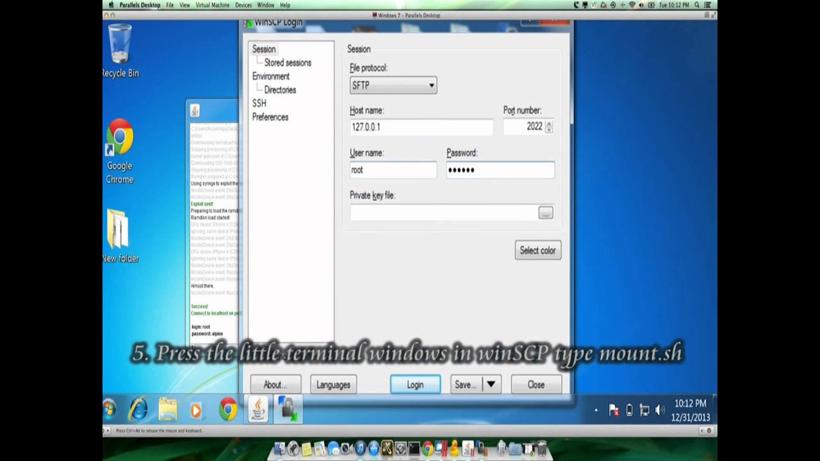Open Action Center flag in system tray
The height and width of the screenshot is (461, 820).
click(613, 410)
